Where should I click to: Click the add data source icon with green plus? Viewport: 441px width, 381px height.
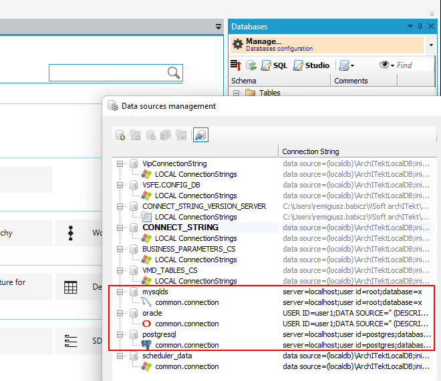coord(120,135)
